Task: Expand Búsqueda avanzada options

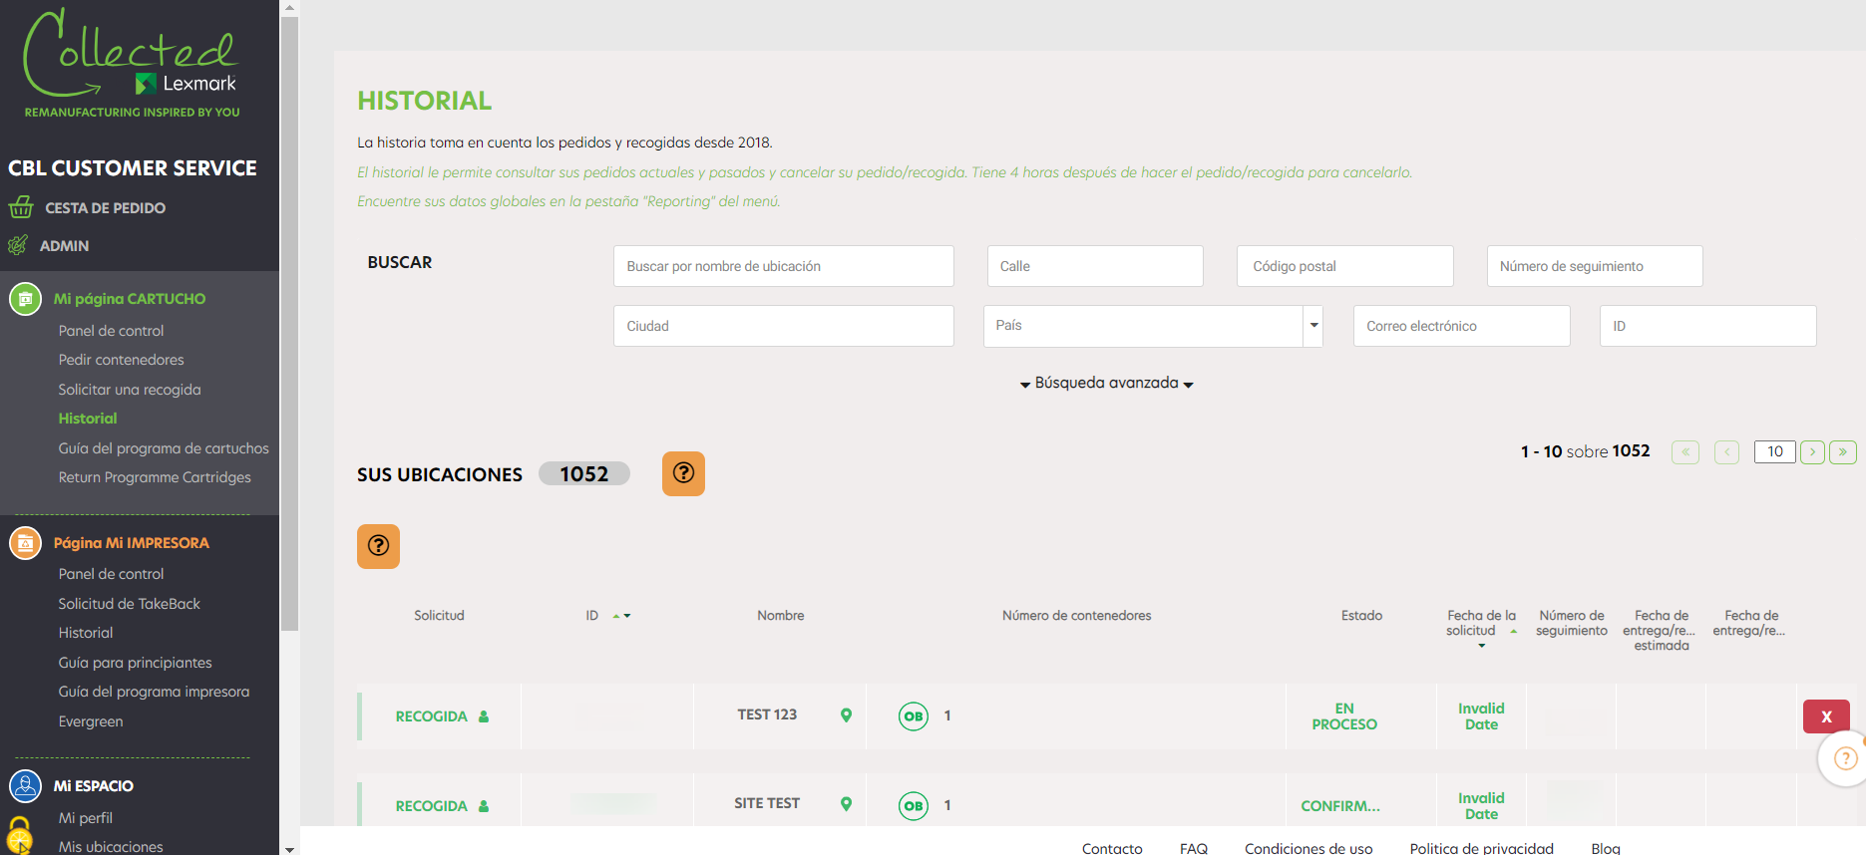Action: pyautogui.click(x=1107, y=383)
